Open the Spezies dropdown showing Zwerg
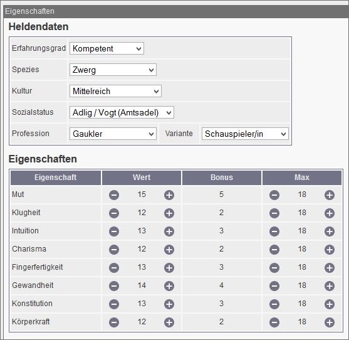This screenshot has width=349, height=340. pos(113,70)
